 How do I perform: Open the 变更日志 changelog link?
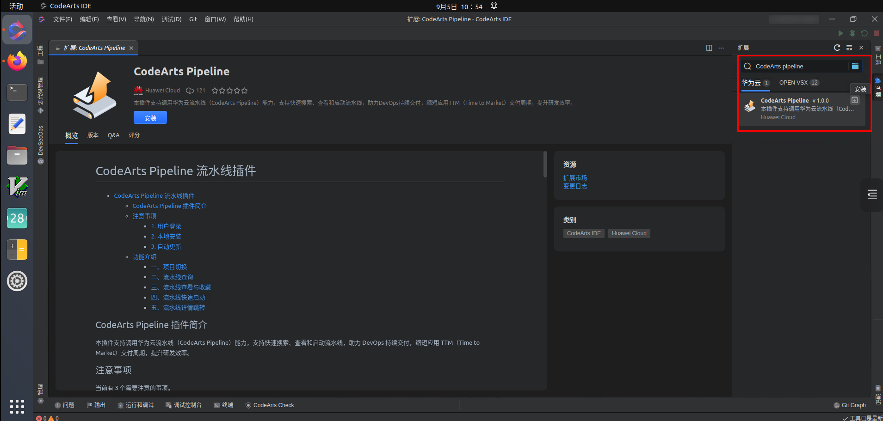(x=575, y=186)
